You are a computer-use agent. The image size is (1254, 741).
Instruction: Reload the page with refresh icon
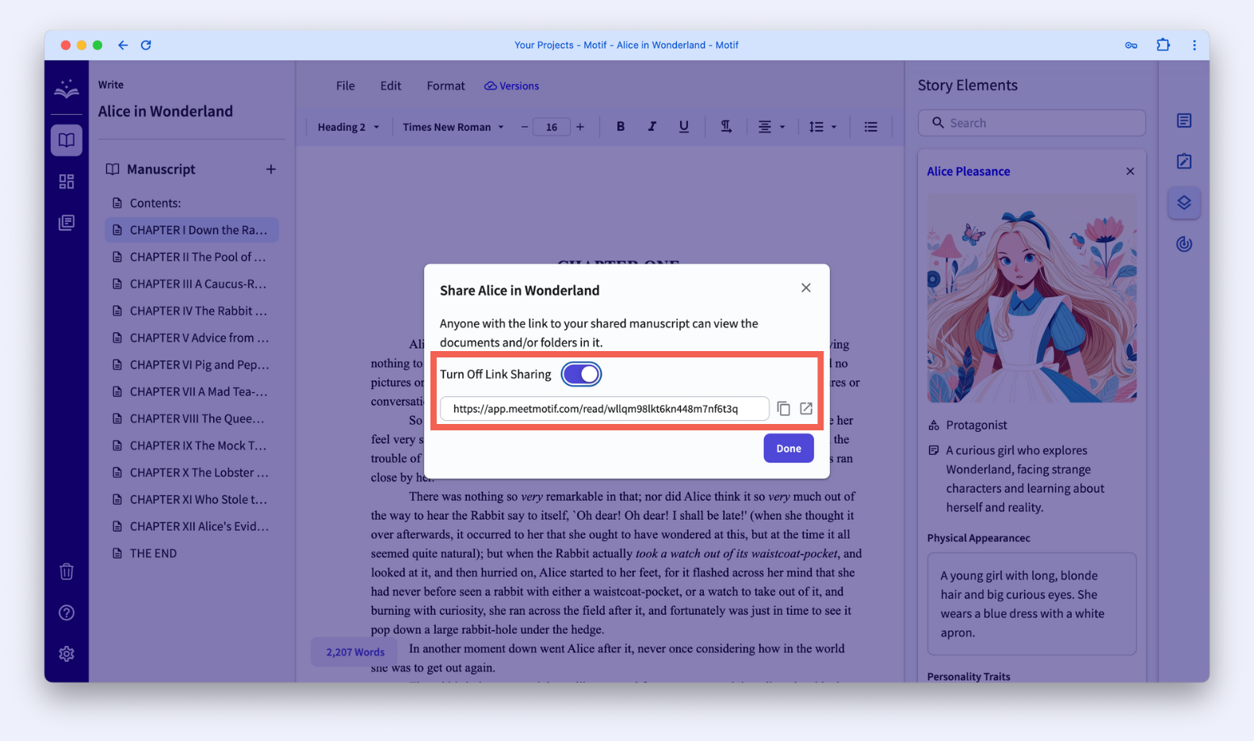point(146,45)
